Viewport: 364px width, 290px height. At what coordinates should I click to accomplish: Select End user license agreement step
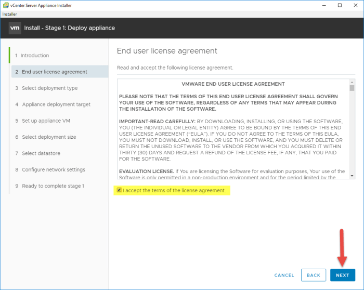click(54, 72)
